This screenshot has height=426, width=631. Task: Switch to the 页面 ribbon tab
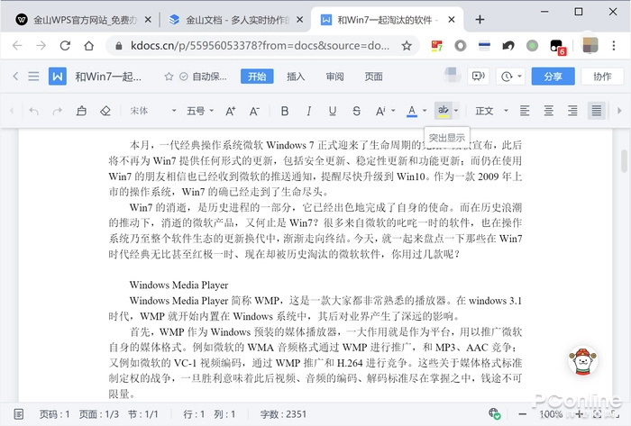click(373, 77)
